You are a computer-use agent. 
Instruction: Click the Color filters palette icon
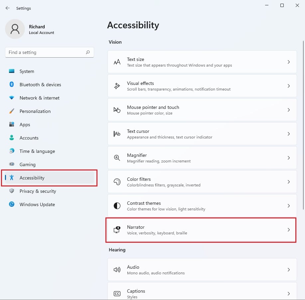[x=117, y=182]
